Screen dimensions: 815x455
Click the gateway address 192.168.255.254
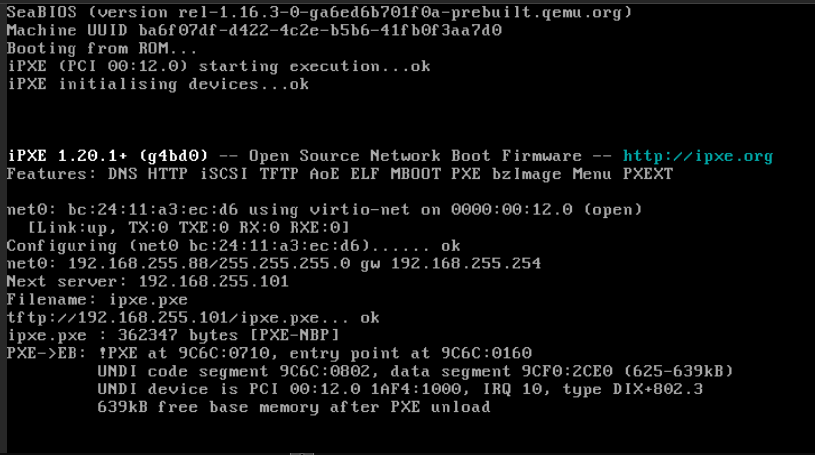(465, 263)
